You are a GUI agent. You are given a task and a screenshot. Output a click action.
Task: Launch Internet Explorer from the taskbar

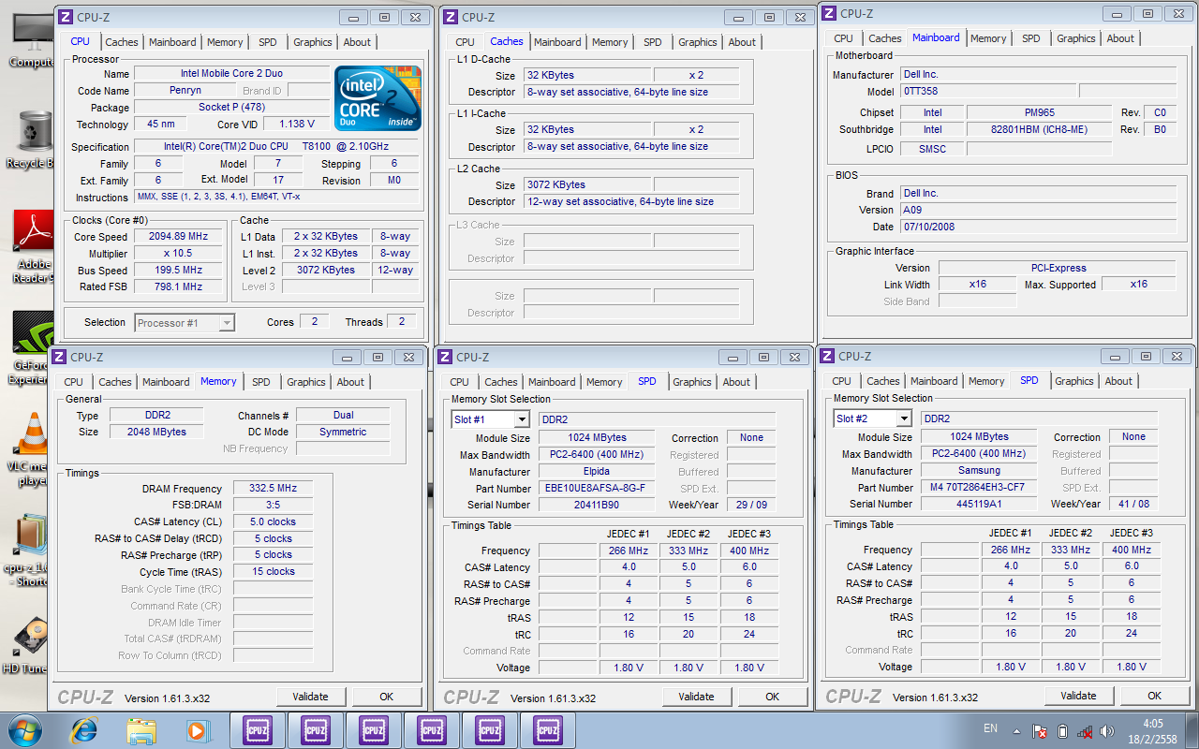[x=84, y=729]
